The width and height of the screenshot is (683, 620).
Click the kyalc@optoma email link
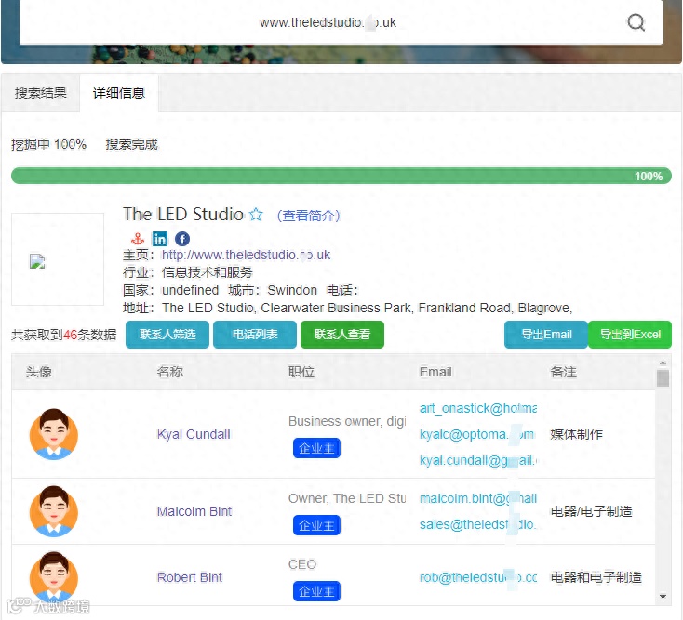[x=477, y=434]
